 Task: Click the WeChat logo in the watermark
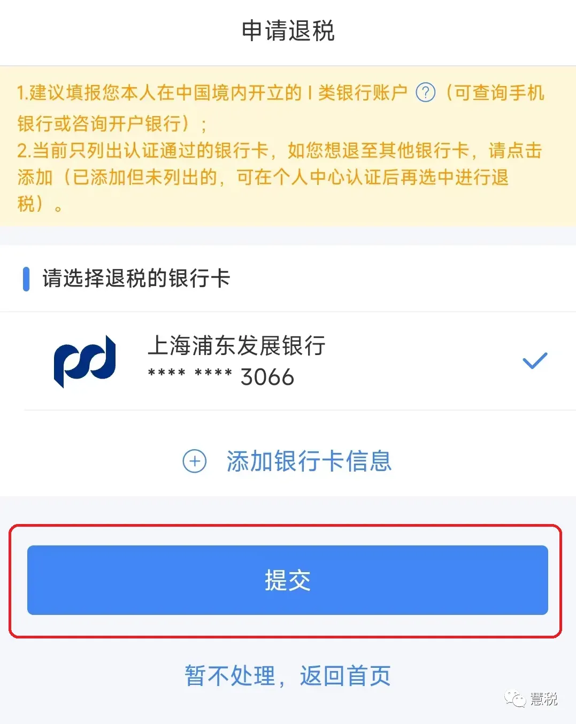516,699
